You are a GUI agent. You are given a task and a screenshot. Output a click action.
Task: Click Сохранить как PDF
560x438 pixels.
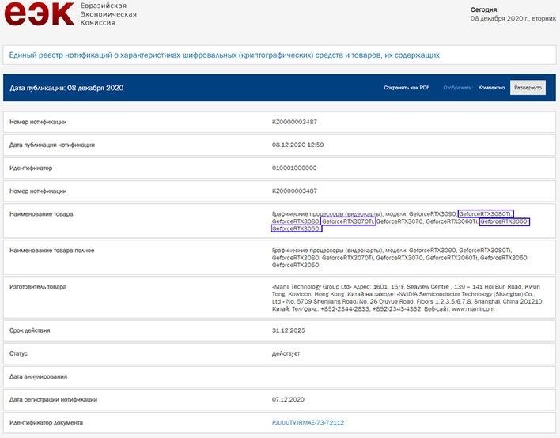point(407,88)
